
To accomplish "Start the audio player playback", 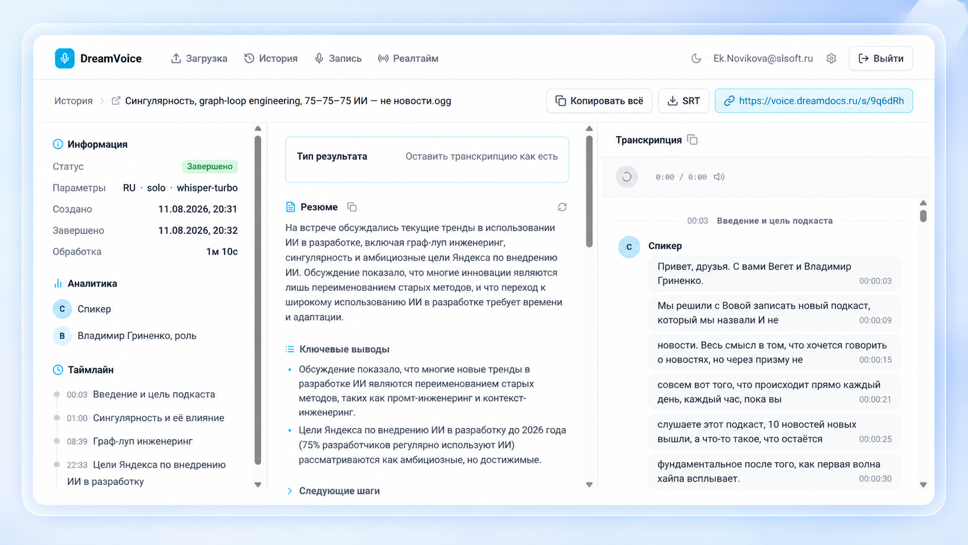I will coord(626,177).
